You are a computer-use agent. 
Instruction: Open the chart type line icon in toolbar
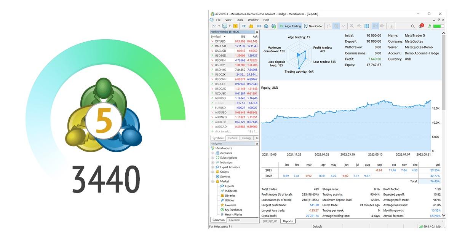tap(214, 26)
